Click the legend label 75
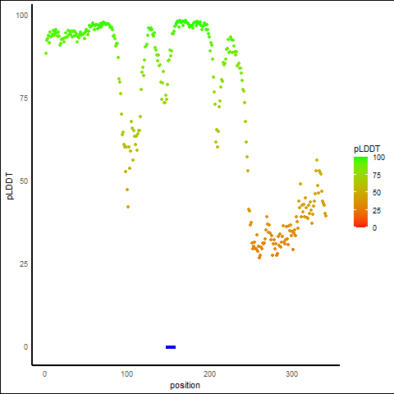This screenshot has height=394, width=394. [377, 176]
